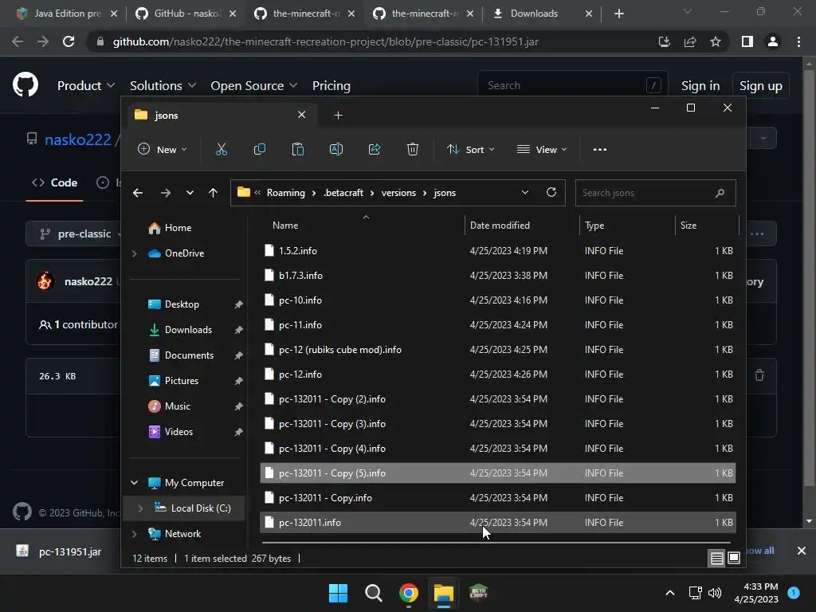Viewport: 816px width, 612px height.
Task: Expand address bar history dropdown
Action: click(525, 193)
